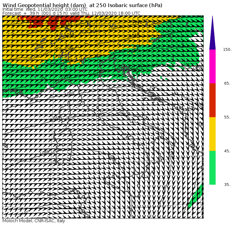Click the Corsica island outline on map
Screen dimensions: 234x225
65,114
